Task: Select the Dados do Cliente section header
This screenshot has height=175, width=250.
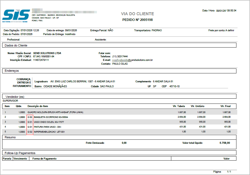Action: pyautogui.click(x=16, y=45)
